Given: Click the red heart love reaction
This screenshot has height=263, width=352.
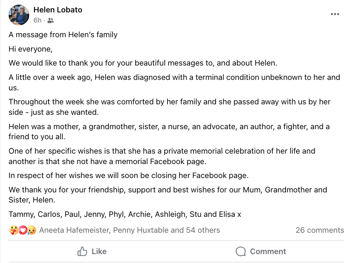Looking at the screenshot, I should [x=23, y=230].
